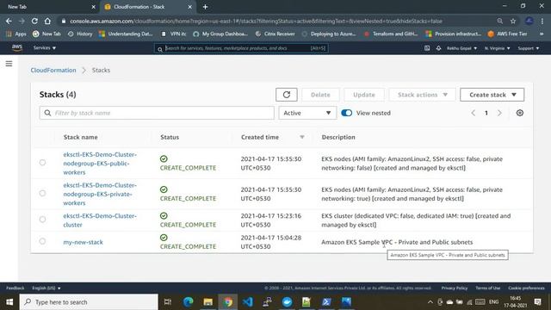Open the Support menu

528,48
